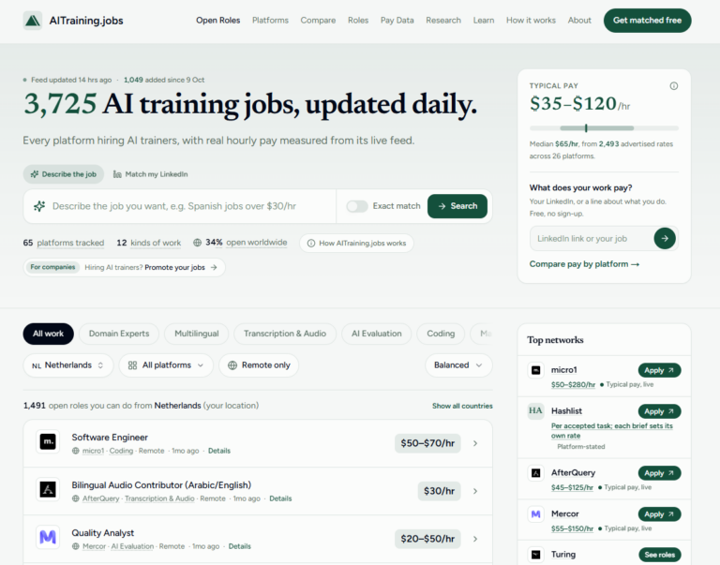Click Get matched free button
Screen dimensions: 720x565
point(648,21)
